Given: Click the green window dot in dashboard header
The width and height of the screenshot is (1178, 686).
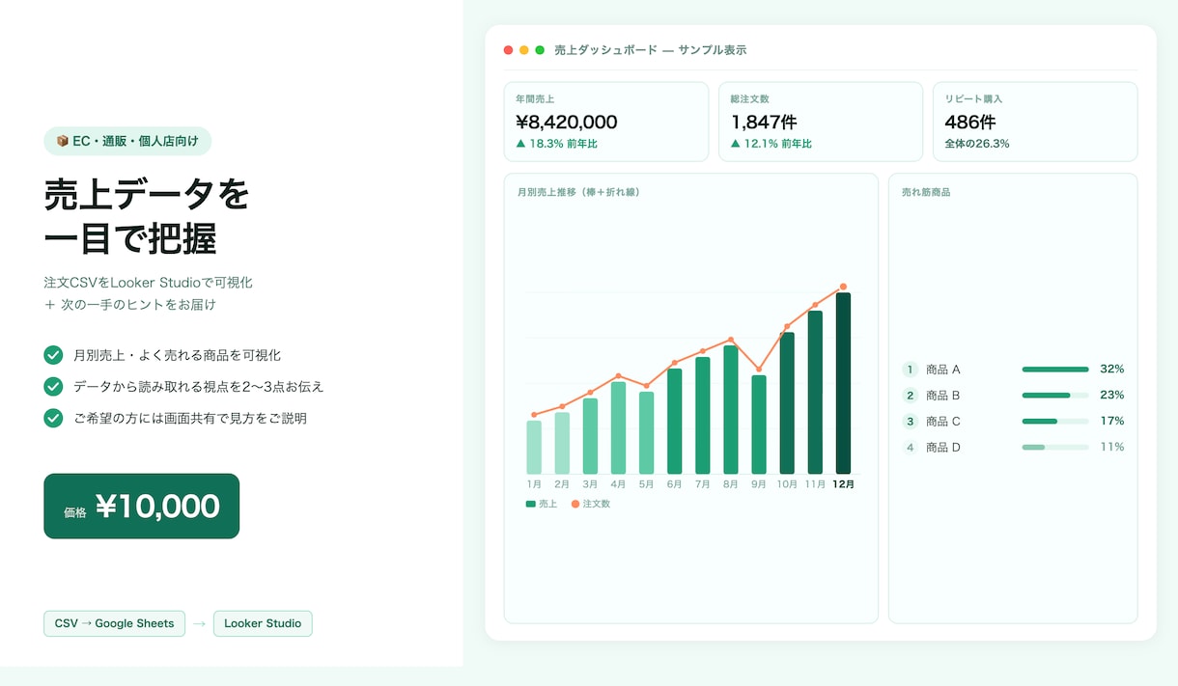Looking at the screenshot, I should pos(540,50).
